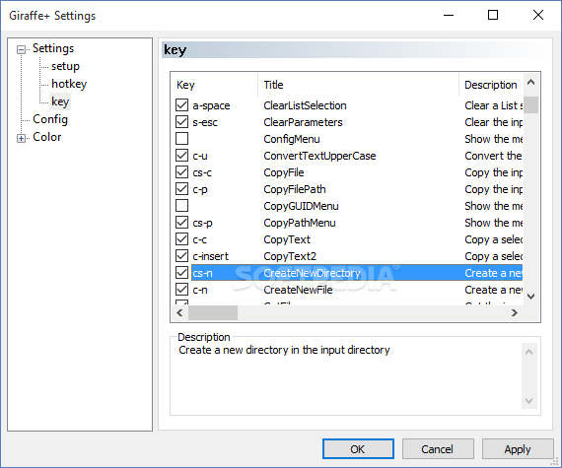
Task: Sort by the Key column header
Action: (215, 85)
